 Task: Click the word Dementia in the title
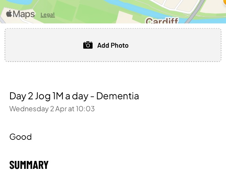118,96
